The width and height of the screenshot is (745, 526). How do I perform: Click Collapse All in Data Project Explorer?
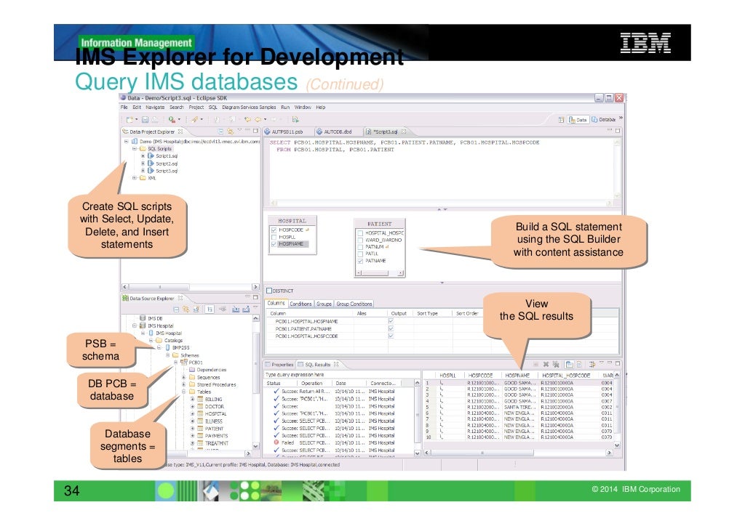[x=221, y=131]
